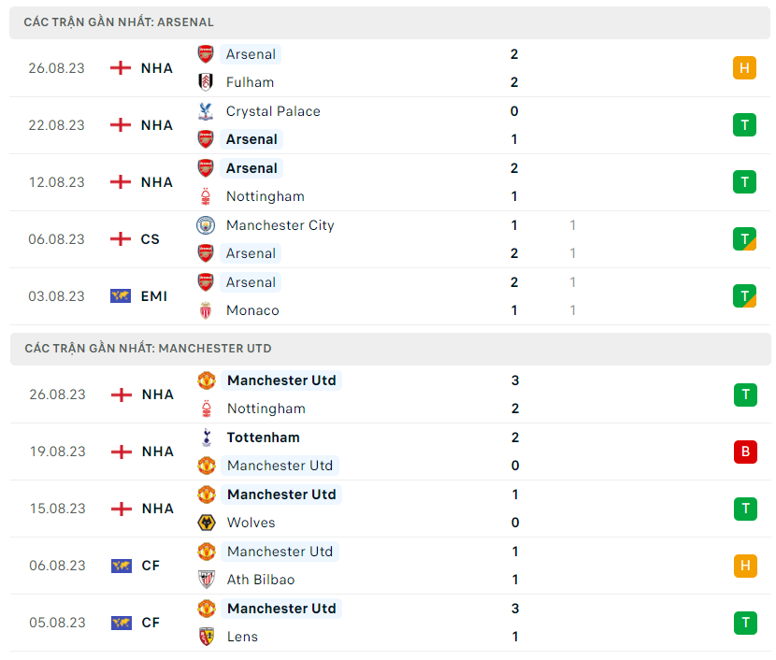Click the Manchester Utd recent matches header
This screenshot has height=660, width=776.
point(148,349)
